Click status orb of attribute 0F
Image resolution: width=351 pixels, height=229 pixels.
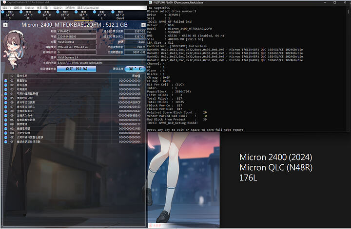[x=6, y=141]
